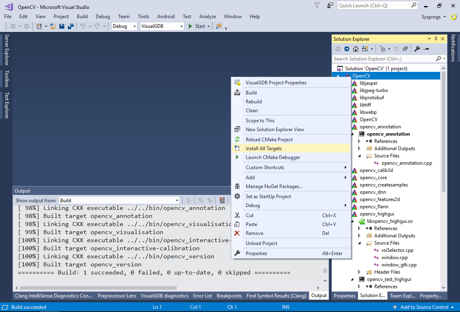This screenshot has width=460, height=312.
Task: Click Collapse All icon in Solution Explorer
Action: [405, 49]
